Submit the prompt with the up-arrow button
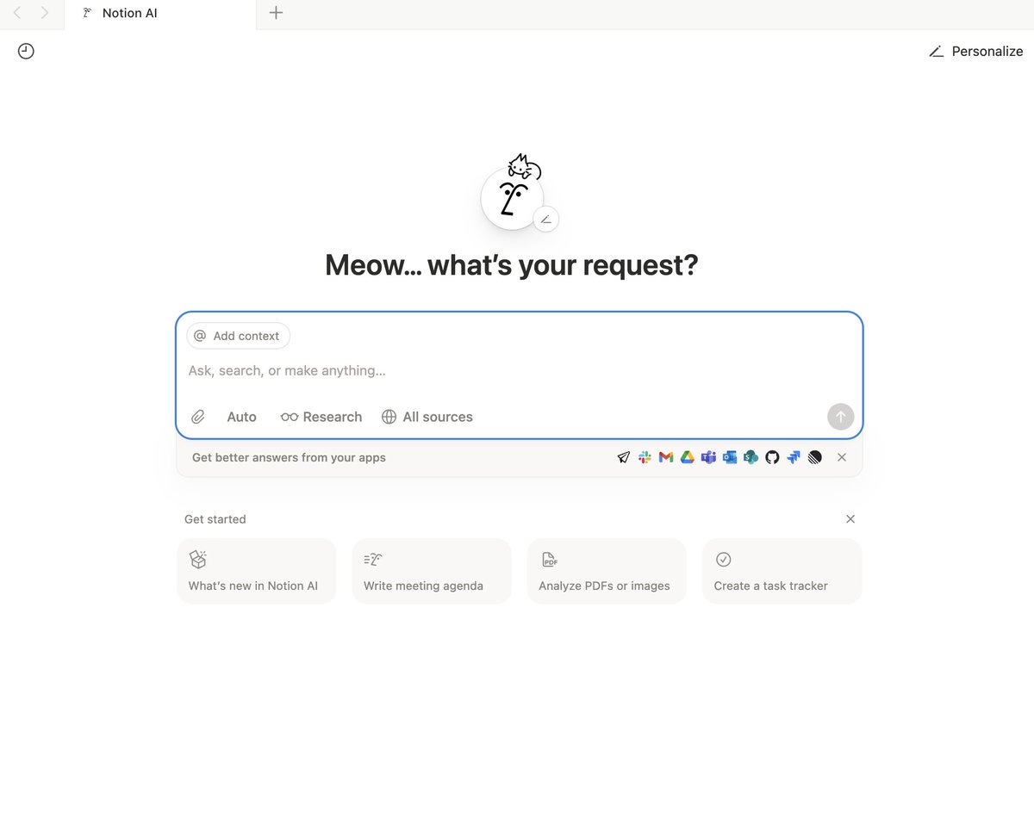This screenshot has height=818, width=1034. click(x=840, y=417)
